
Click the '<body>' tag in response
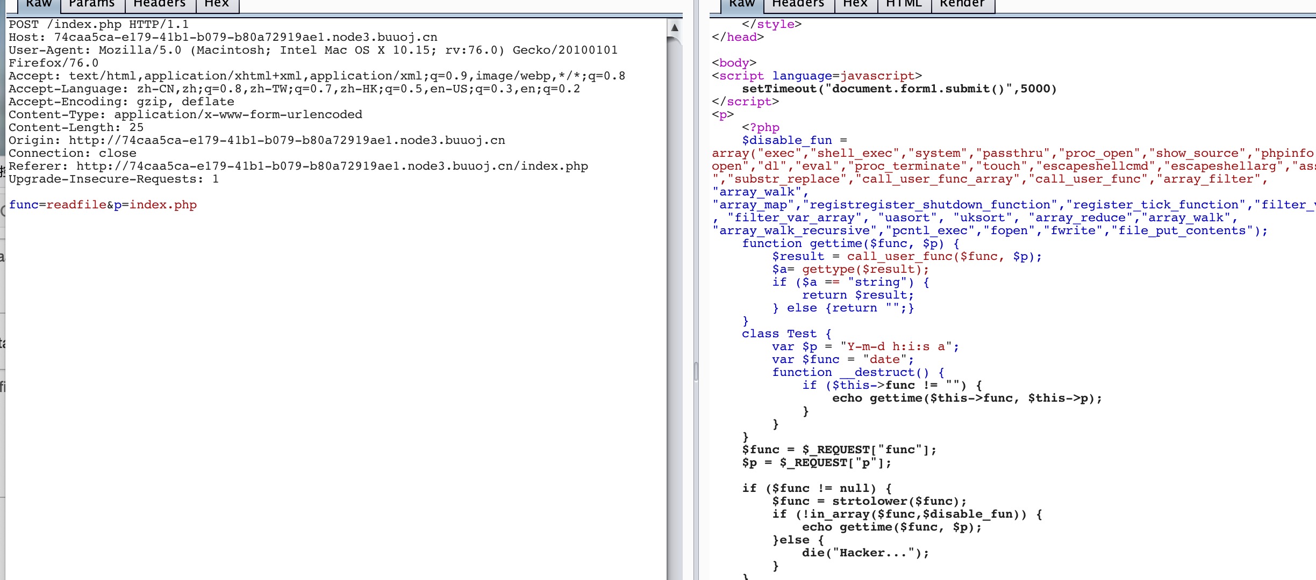coord(734,63)
